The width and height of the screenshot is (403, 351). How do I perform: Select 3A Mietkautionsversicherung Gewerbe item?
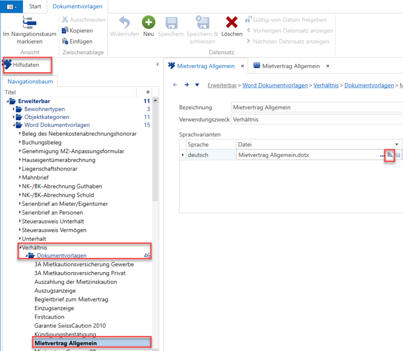pyautogui.click(x=84, y=264)
